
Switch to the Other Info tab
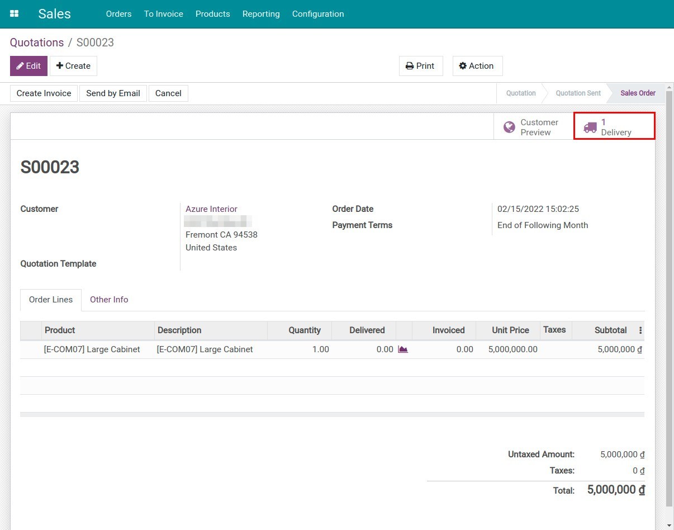click(109, 300)
